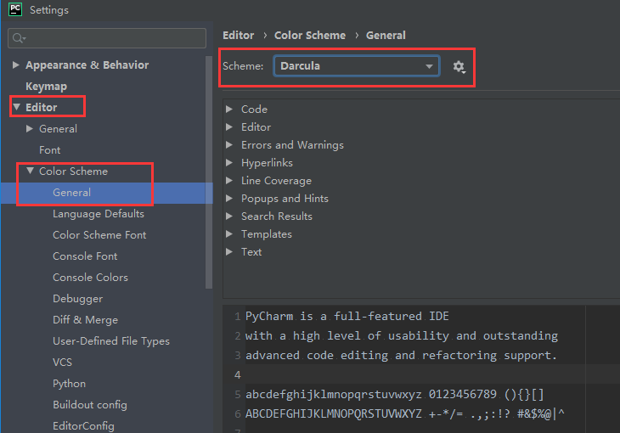This screenshot has height=433, width=620.
Task: Select General under Color Scheme
Action: 71,193
